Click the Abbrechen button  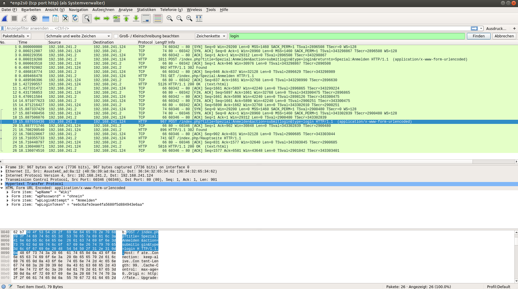[x=504, y=36]
